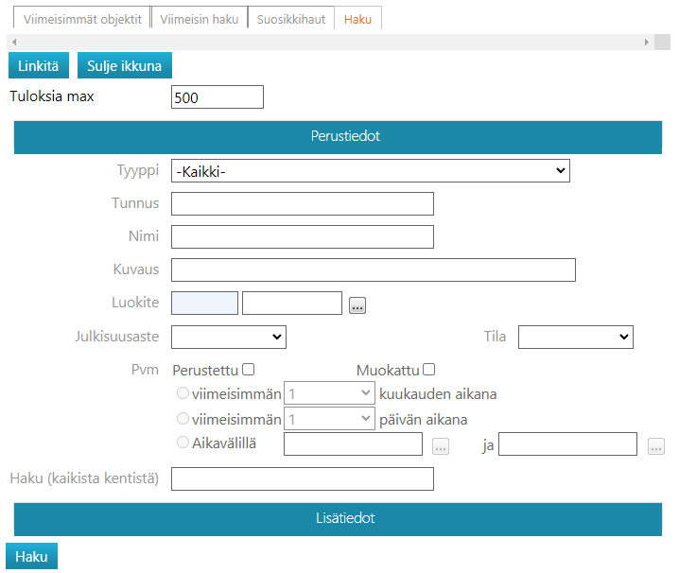Enable the Muokattu checkbox
Screen dimensions: 679x573
pos(428,370)
